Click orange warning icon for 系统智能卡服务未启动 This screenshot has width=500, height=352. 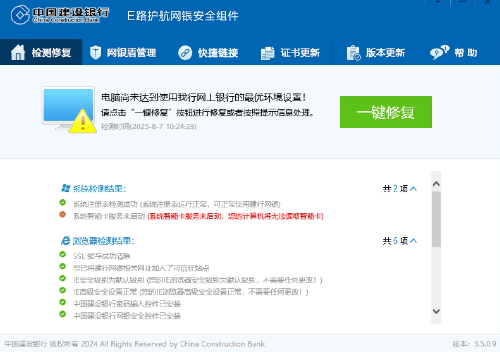coord(63,214)
